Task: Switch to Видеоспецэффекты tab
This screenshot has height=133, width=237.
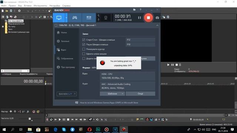Action: pos(29,74)
